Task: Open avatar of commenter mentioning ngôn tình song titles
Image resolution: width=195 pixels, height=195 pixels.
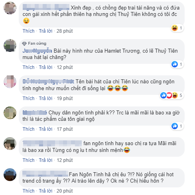Action: [10, 82]
